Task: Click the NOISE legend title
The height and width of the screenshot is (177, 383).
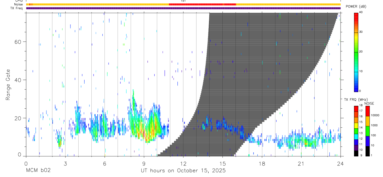Action: (369, 103)
